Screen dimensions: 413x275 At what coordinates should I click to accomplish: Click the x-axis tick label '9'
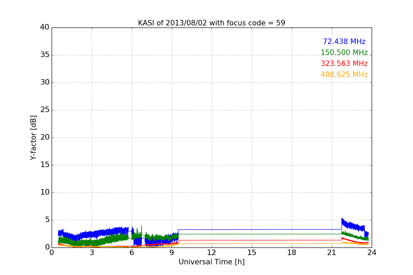(x=172, y=253)
